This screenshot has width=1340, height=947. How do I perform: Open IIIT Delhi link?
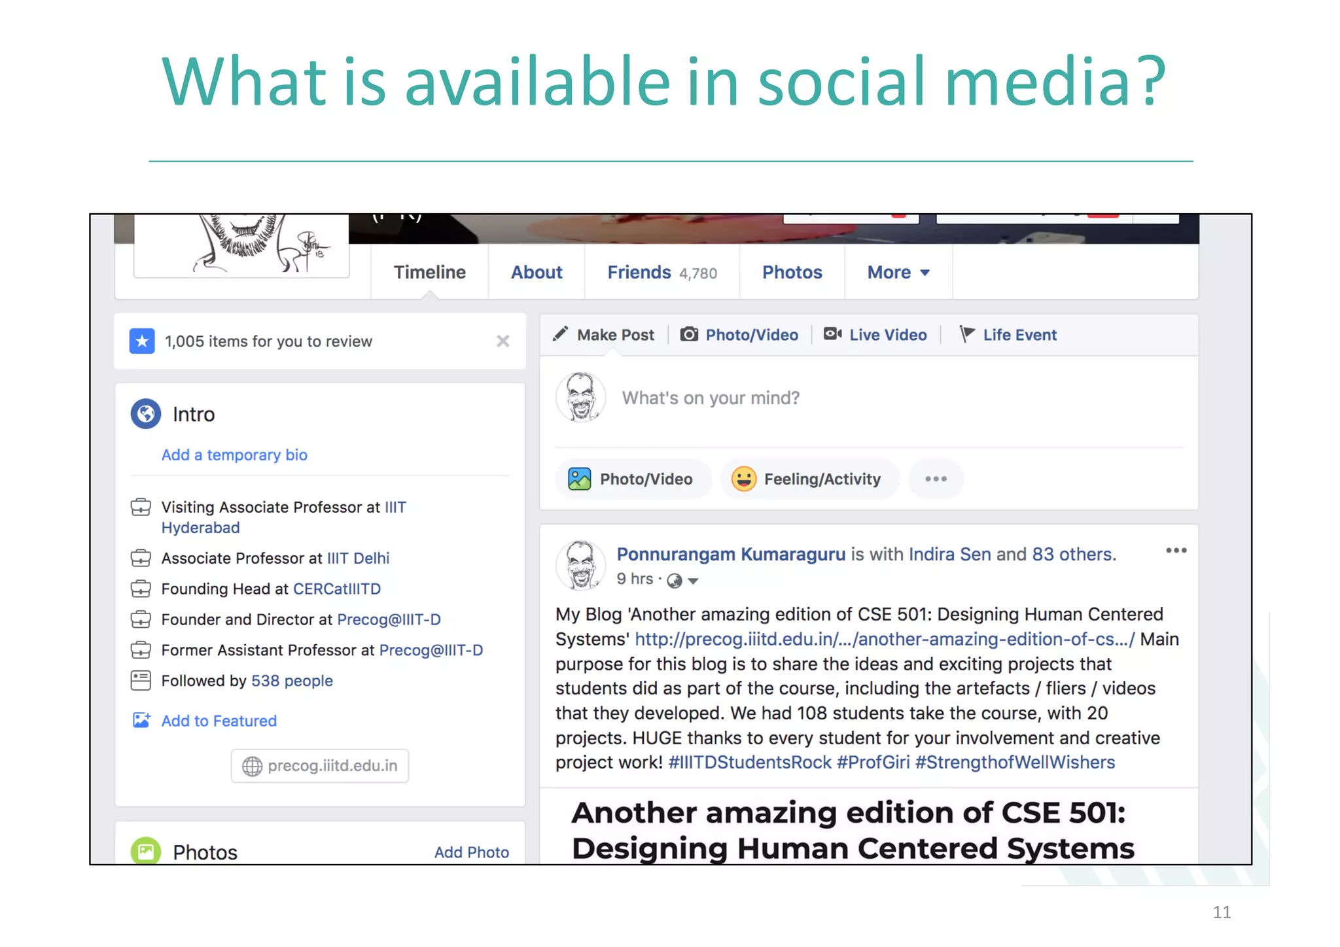(x=358, y=558)
